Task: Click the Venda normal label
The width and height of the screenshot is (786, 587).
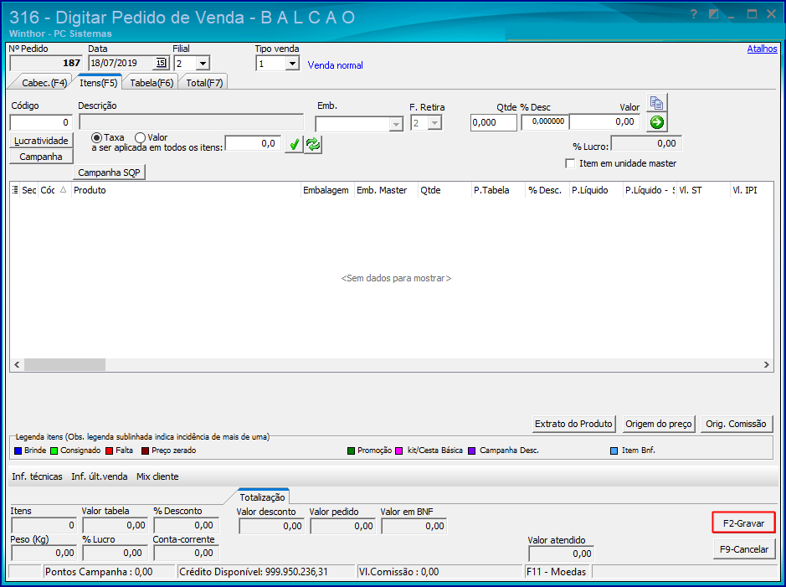Action: [336, 65]
